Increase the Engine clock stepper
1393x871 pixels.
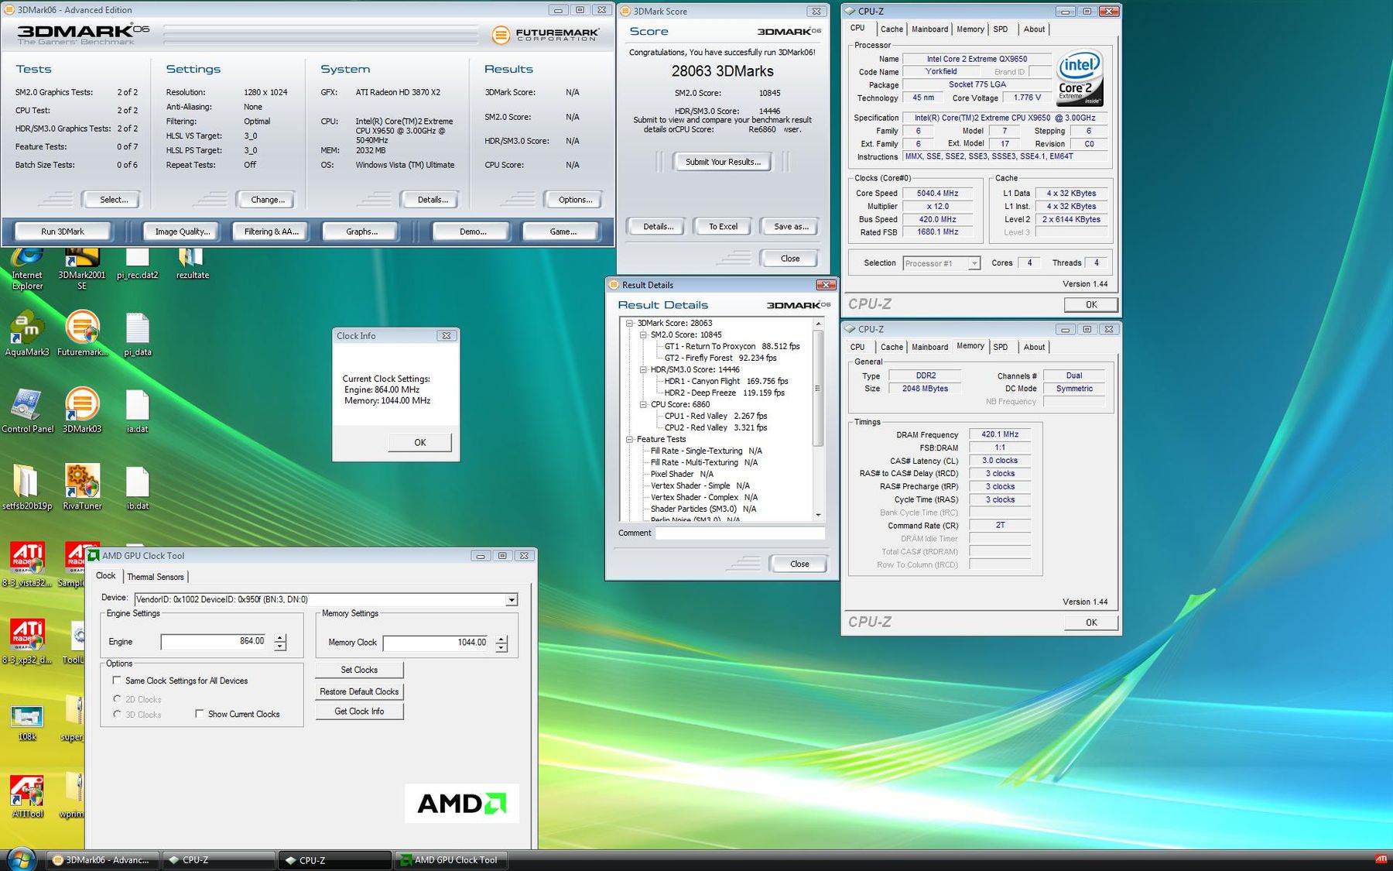point(280,638)
